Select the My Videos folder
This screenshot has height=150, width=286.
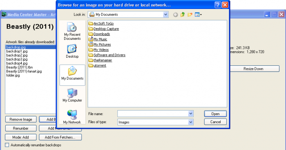pyautogui.click(x=98, y=50)
